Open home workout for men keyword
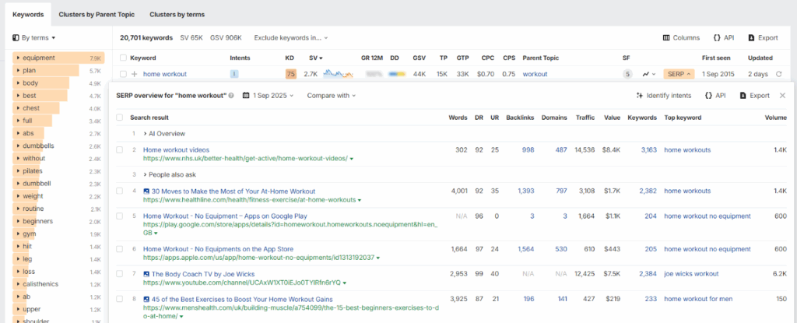 pos(699,299)
